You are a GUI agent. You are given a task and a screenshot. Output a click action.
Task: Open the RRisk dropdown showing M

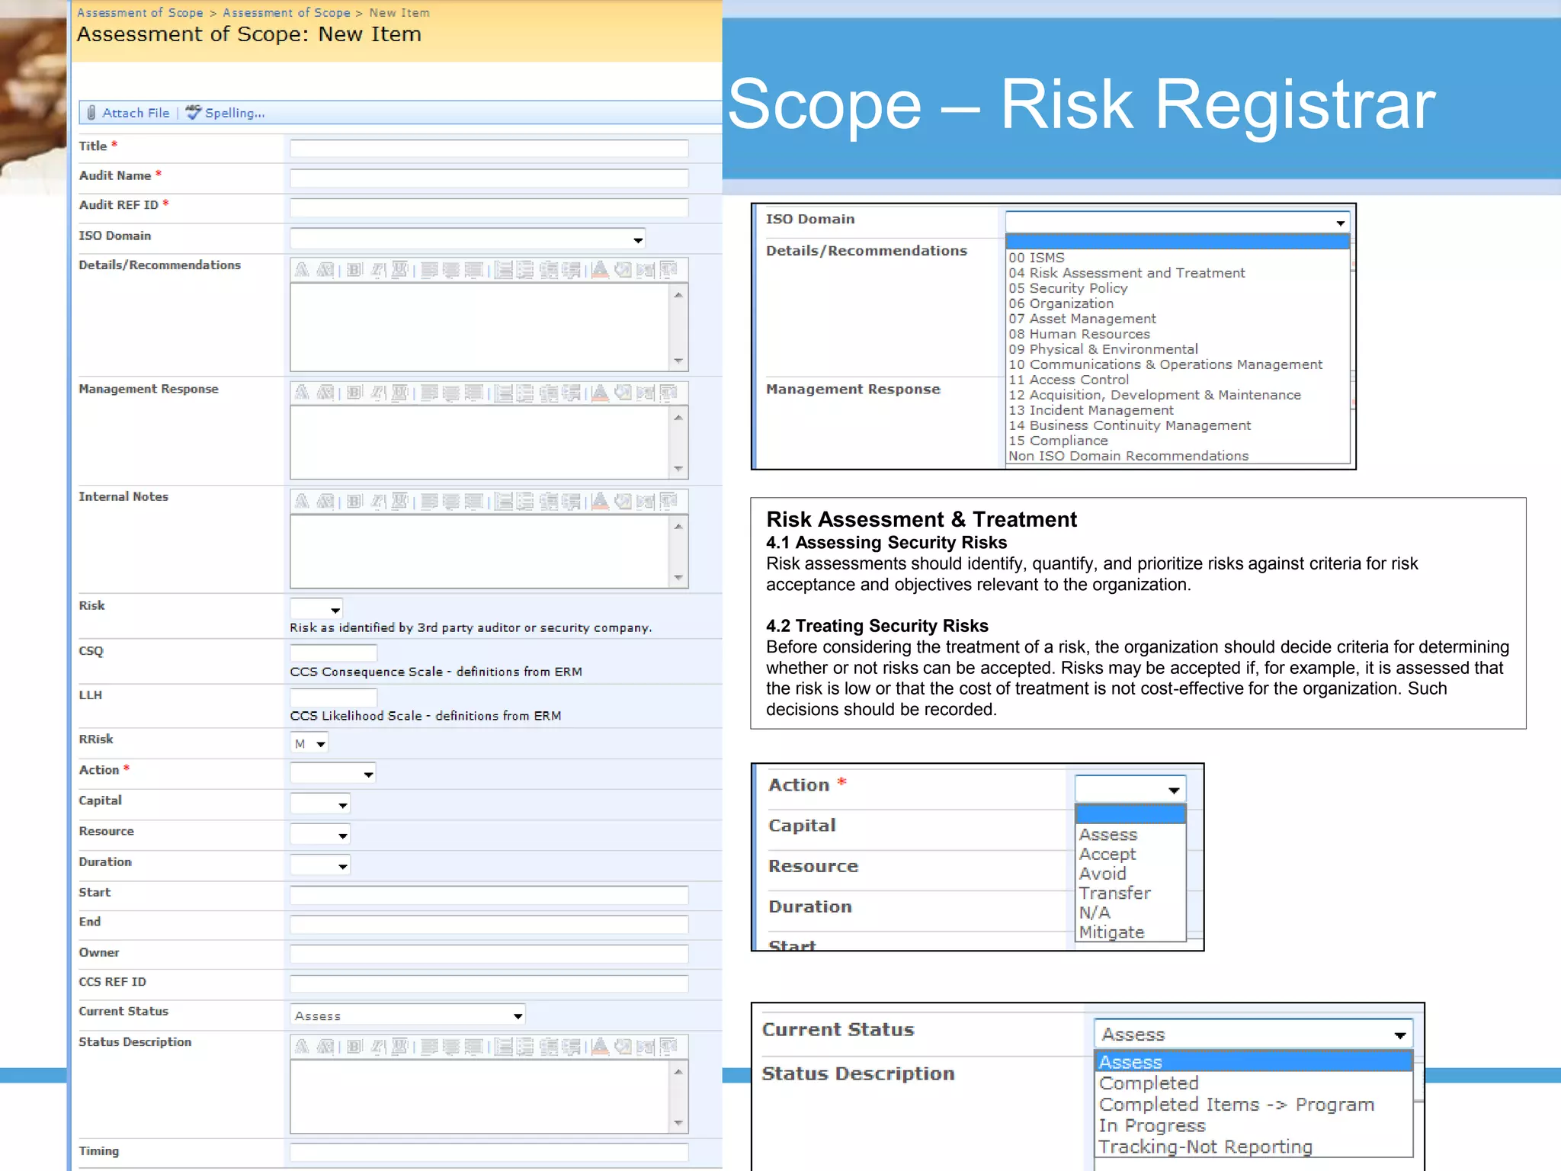tap(309, 743)
